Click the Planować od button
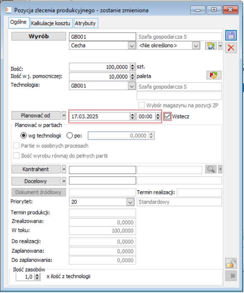 [36, 115]
